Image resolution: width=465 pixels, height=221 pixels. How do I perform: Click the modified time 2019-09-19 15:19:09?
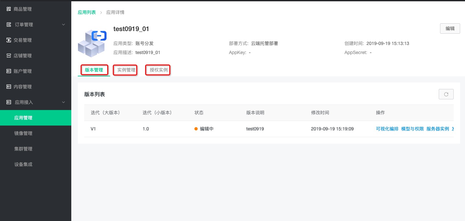(332, 129)
